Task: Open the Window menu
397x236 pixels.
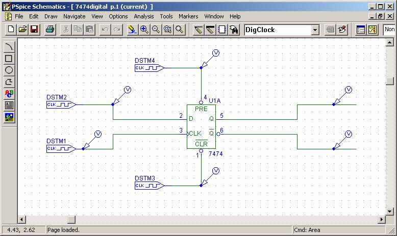Action: pyautogui.click(x=214, y=16)
